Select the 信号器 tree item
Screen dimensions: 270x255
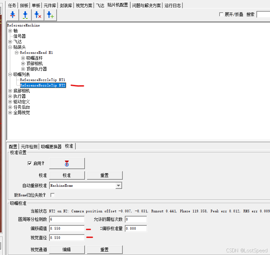pos(19,36)
